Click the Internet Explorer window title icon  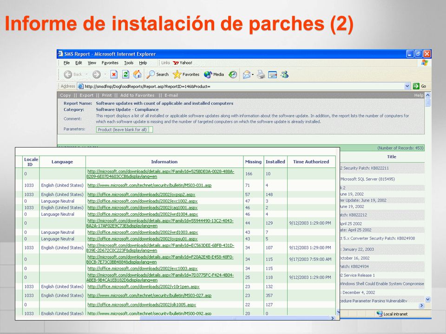(x=60, y=54)
